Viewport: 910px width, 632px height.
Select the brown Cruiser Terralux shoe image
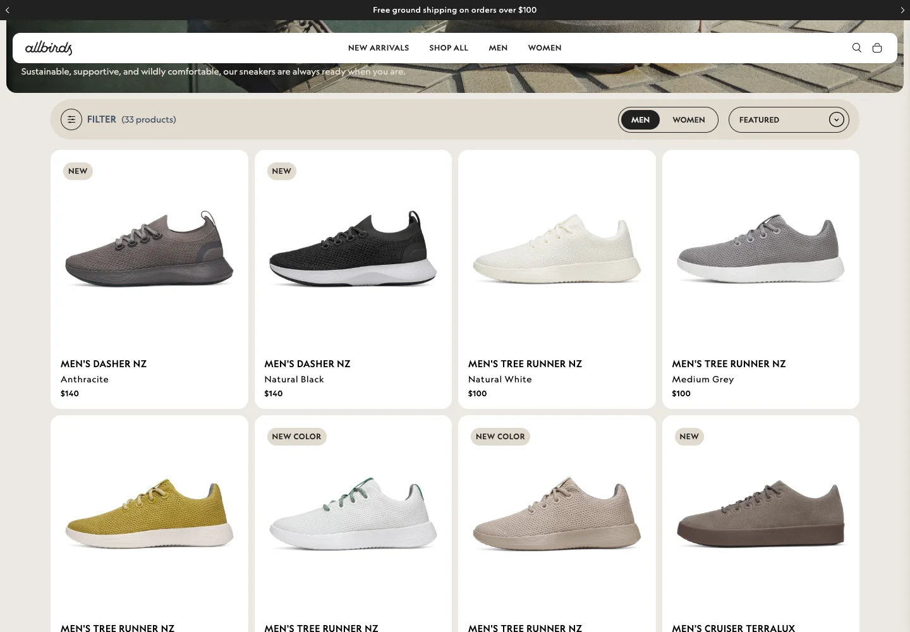click(761, 514)
